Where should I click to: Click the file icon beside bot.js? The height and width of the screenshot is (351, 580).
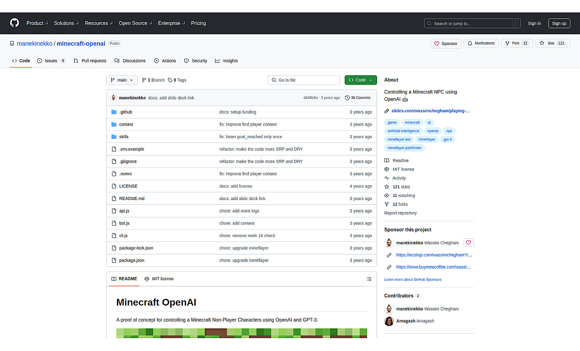114,223
